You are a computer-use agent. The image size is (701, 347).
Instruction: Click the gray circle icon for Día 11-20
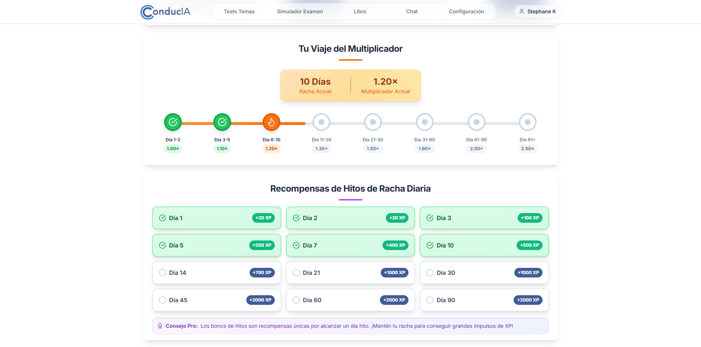point(321,122)
